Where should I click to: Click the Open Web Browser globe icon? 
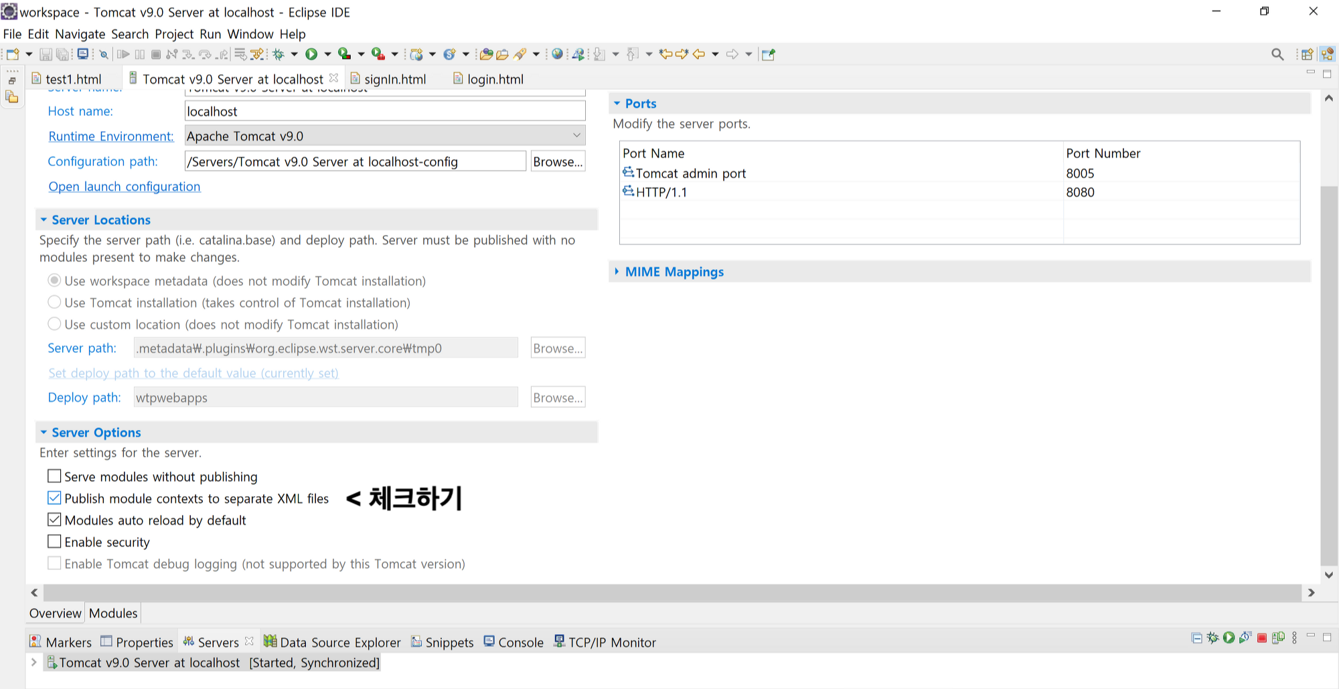click(x=557, y=54)
